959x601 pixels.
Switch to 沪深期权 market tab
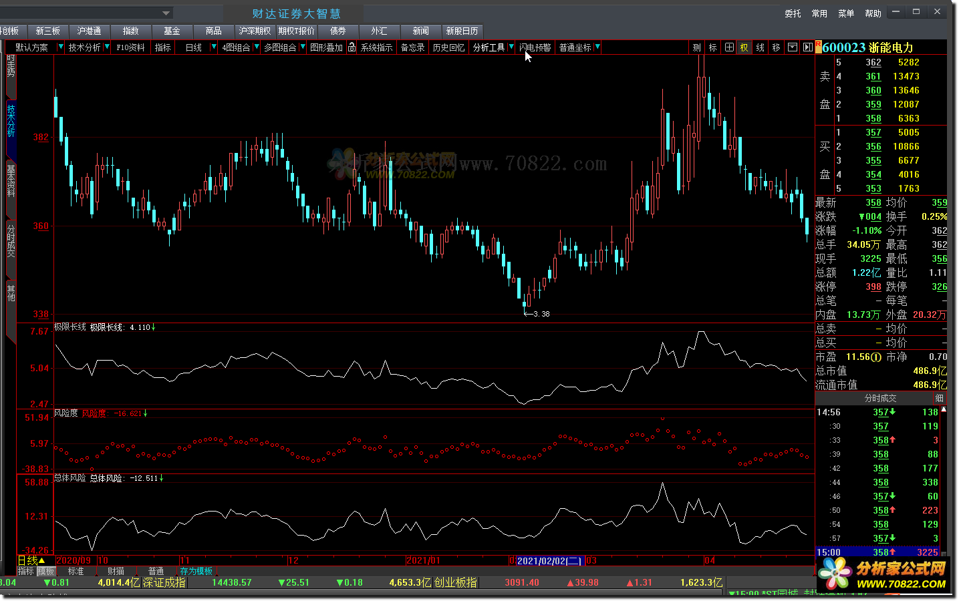click(255, 31)
